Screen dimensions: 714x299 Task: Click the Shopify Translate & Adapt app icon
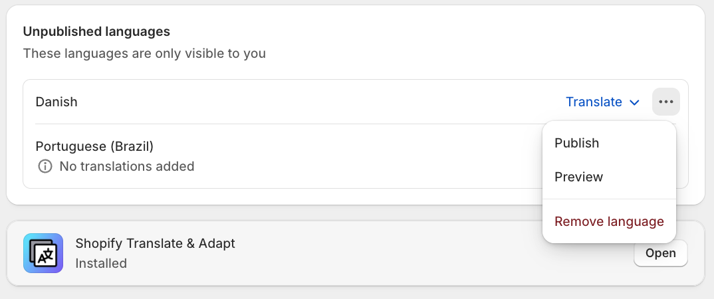click(43, 253)
